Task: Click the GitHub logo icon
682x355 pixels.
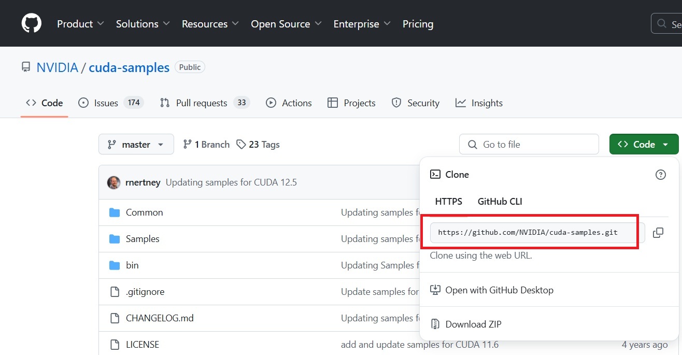Action: (31, 24)
